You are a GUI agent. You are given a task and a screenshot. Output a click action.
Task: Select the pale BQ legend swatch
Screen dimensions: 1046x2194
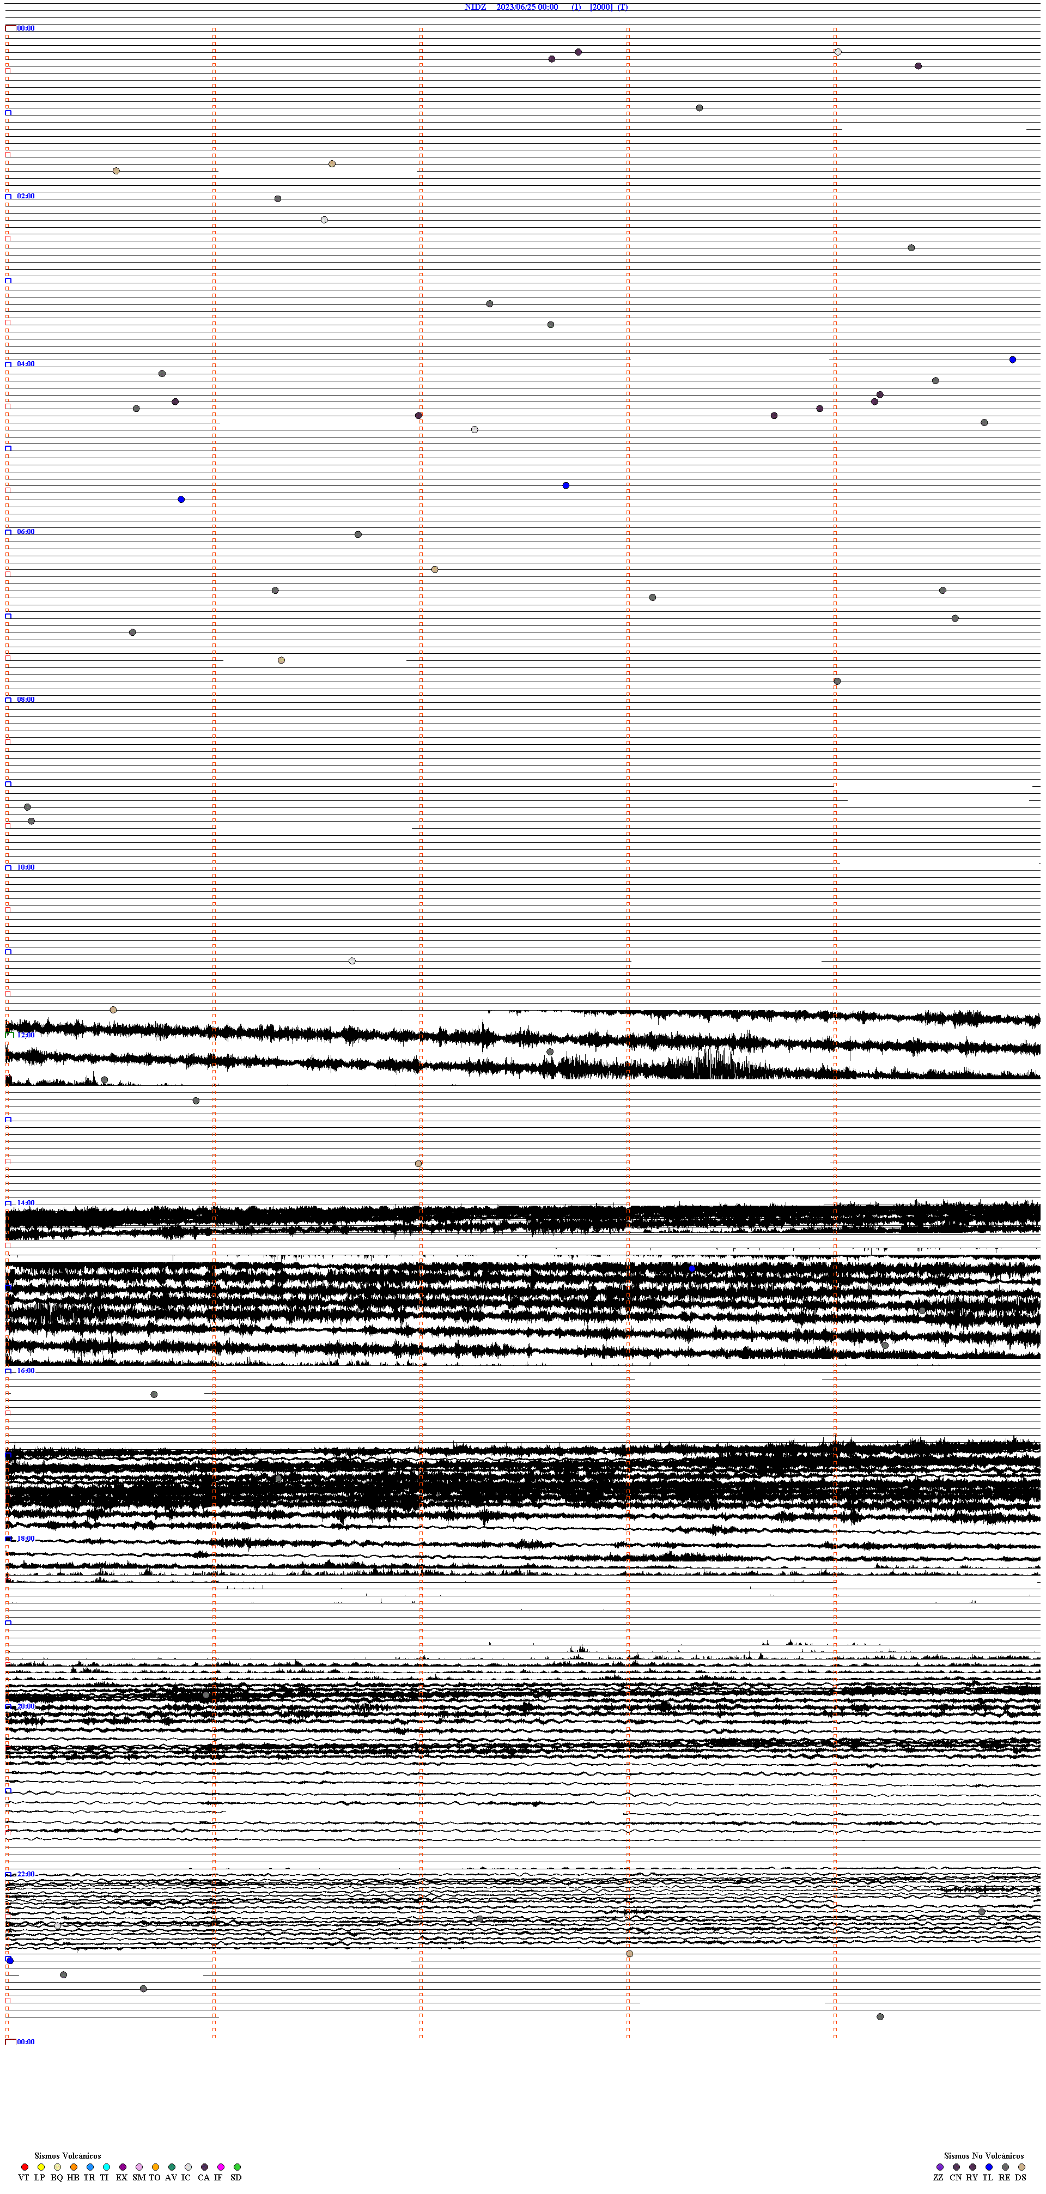click(57, 2167)
